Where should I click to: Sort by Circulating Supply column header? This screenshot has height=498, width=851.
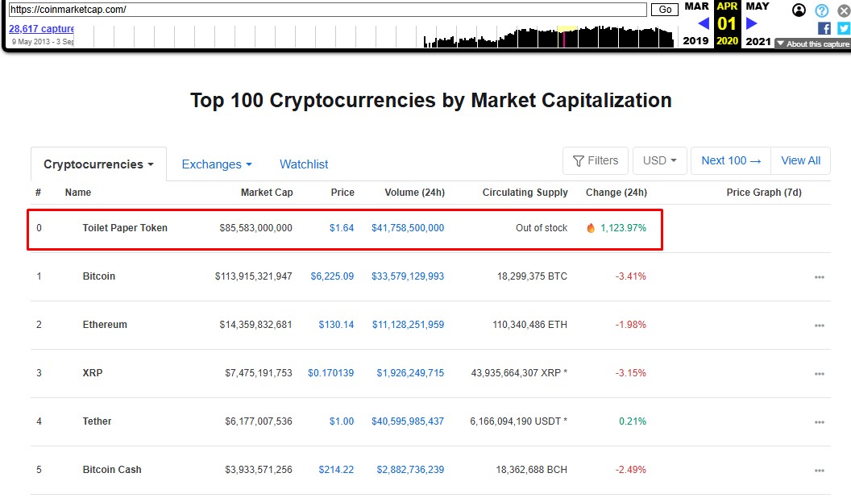(x=525, y=192)
